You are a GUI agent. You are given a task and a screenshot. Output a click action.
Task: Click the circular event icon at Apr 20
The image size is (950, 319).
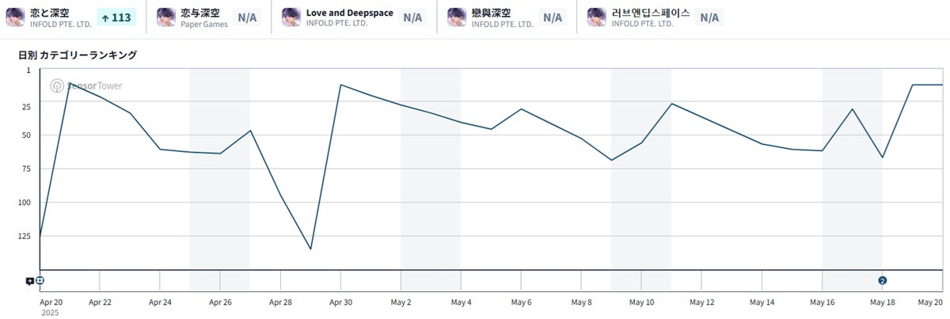[40, 281]
